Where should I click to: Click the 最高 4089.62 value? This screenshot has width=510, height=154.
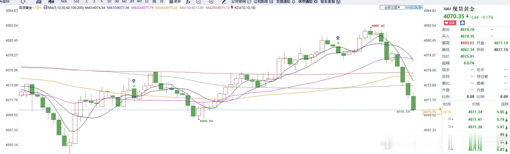coord(467,43)
